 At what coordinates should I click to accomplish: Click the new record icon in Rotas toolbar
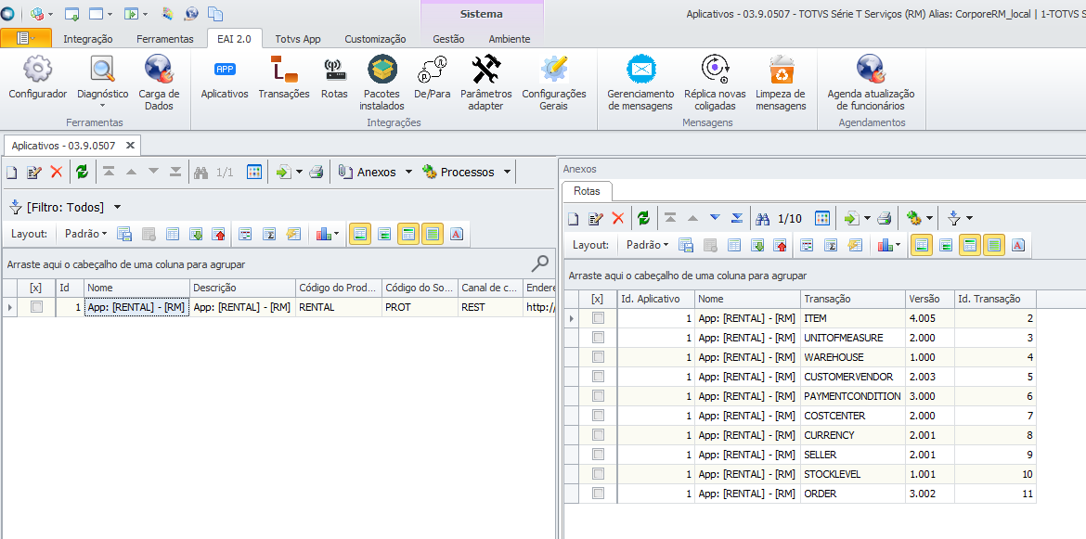coord(573,219)
